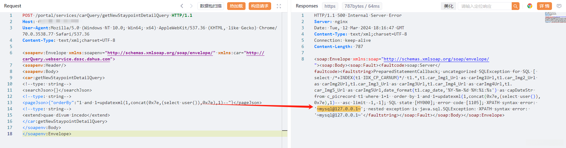Click the 787bytes / 64ms size label

(x=362, y=6)
